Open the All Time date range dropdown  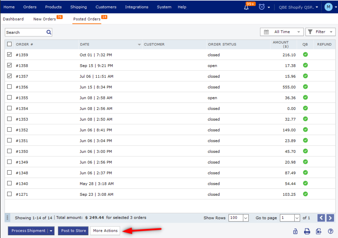[282, 32]
